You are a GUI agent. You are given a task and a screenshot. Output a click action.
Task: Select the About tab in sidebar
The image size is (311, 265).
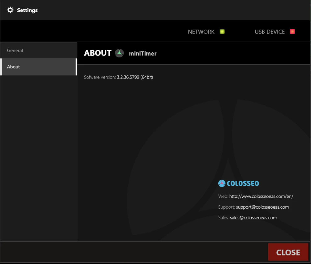coord(39,67)
